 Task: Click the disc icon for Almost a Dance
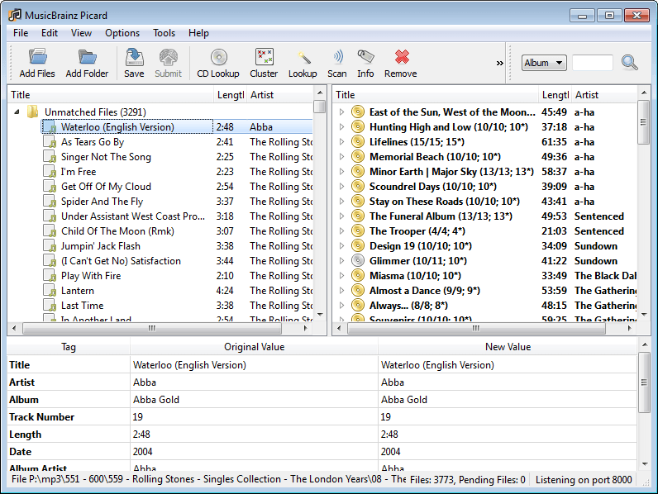358,291
